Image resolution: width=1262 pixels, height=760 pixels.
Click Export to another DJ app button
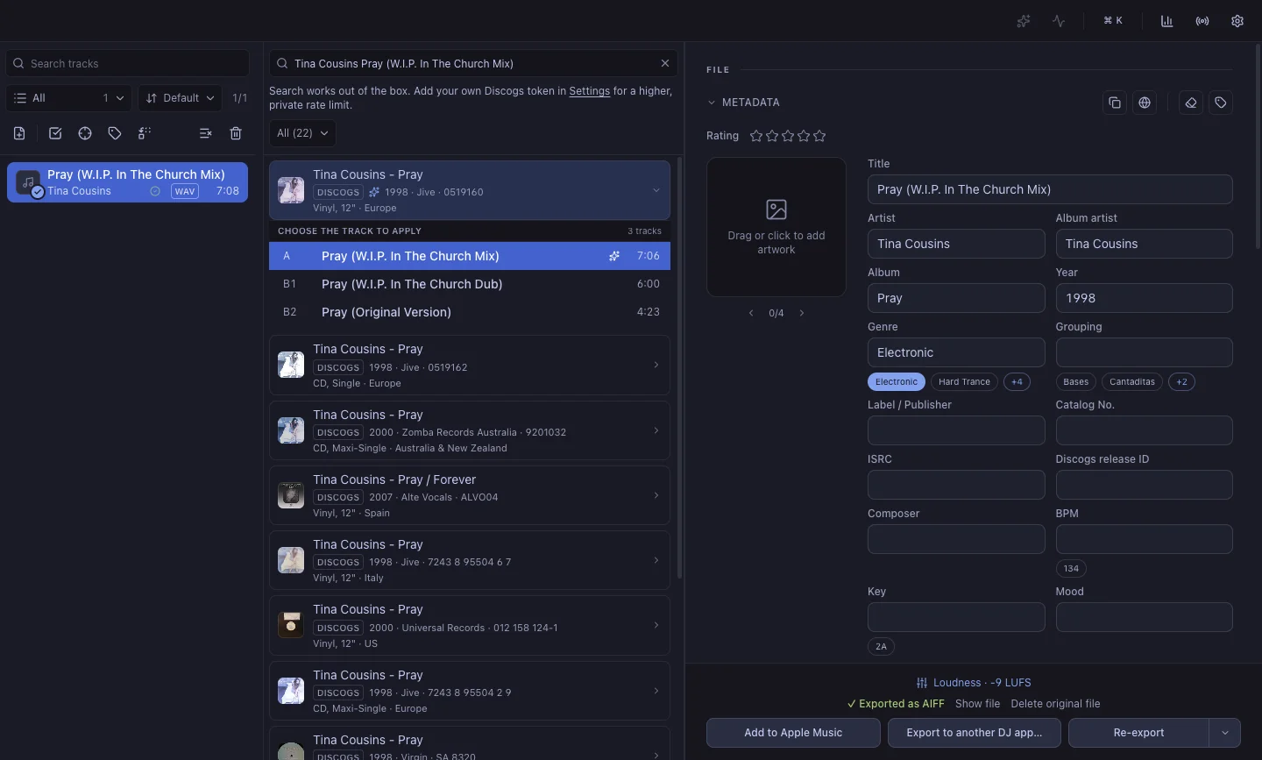click(975, 733)
